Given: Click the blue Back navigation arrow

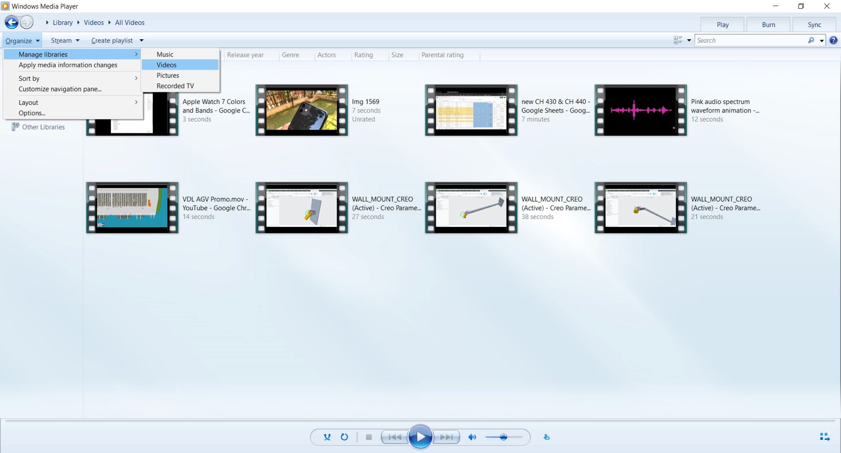Looking at the screenshot, I should tap(11, 22).
